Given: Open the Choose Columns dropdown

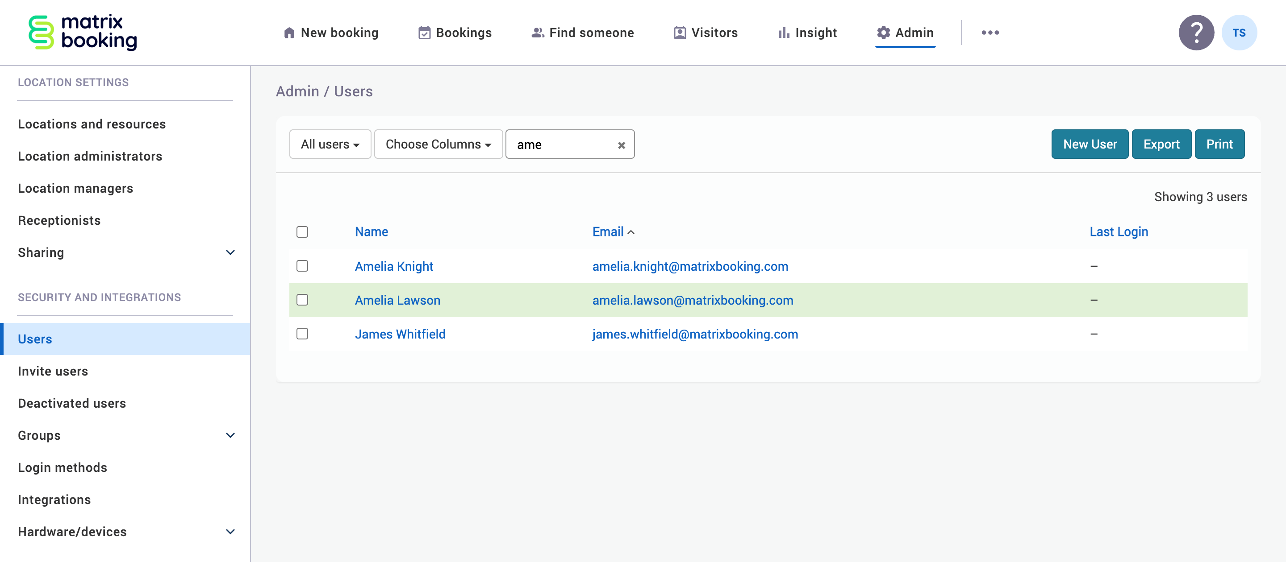Looking at the screenshot, I should click(x=438, y=144).
